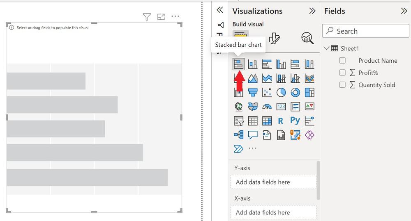Switch to the Analytics tab
Screen dimensions: 411x221
[x=307, y=38]
